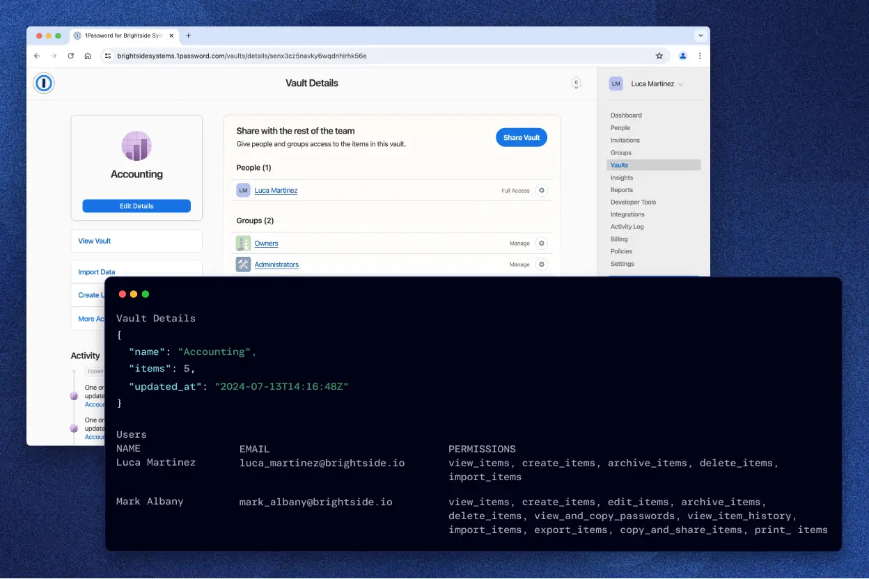The width and height of the screenshot is (869, 579).
Task: Click LM avatar in account header
Action: point(616,84)
